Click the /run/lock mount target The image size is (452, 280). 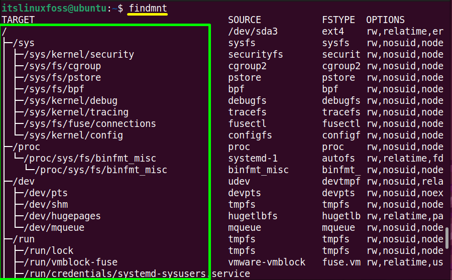[49, 250]
